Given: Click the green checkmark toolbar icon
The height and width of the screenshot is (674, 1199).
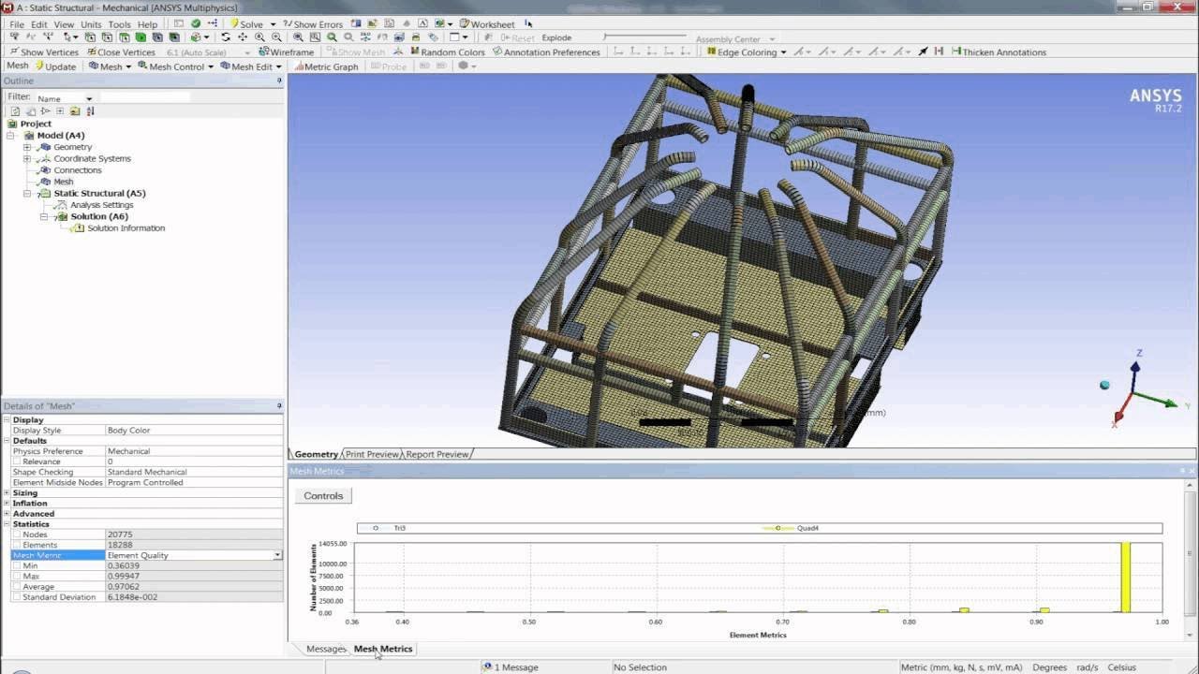Looking at the screenshot, I should click(196, 24).
